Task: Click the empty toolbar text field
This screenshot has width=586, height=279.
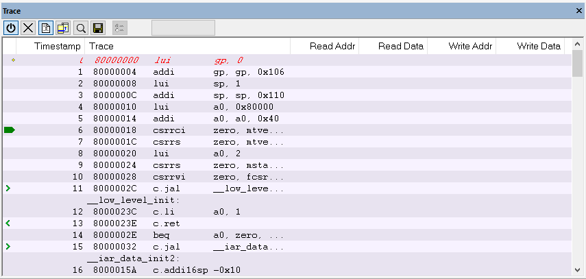Action: pos(183,28)
